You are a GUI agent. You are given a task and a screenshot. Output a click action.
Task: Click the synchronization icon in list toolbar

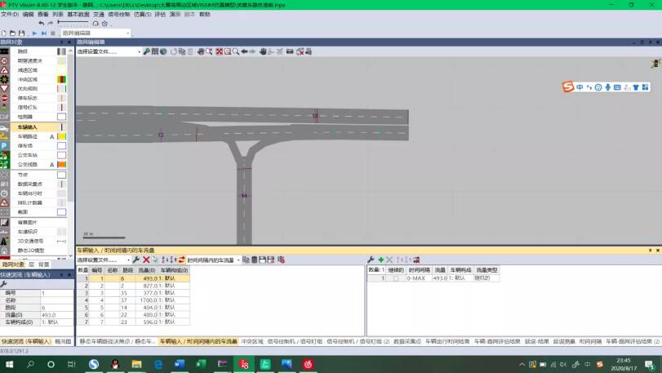(x=181, y=260)
